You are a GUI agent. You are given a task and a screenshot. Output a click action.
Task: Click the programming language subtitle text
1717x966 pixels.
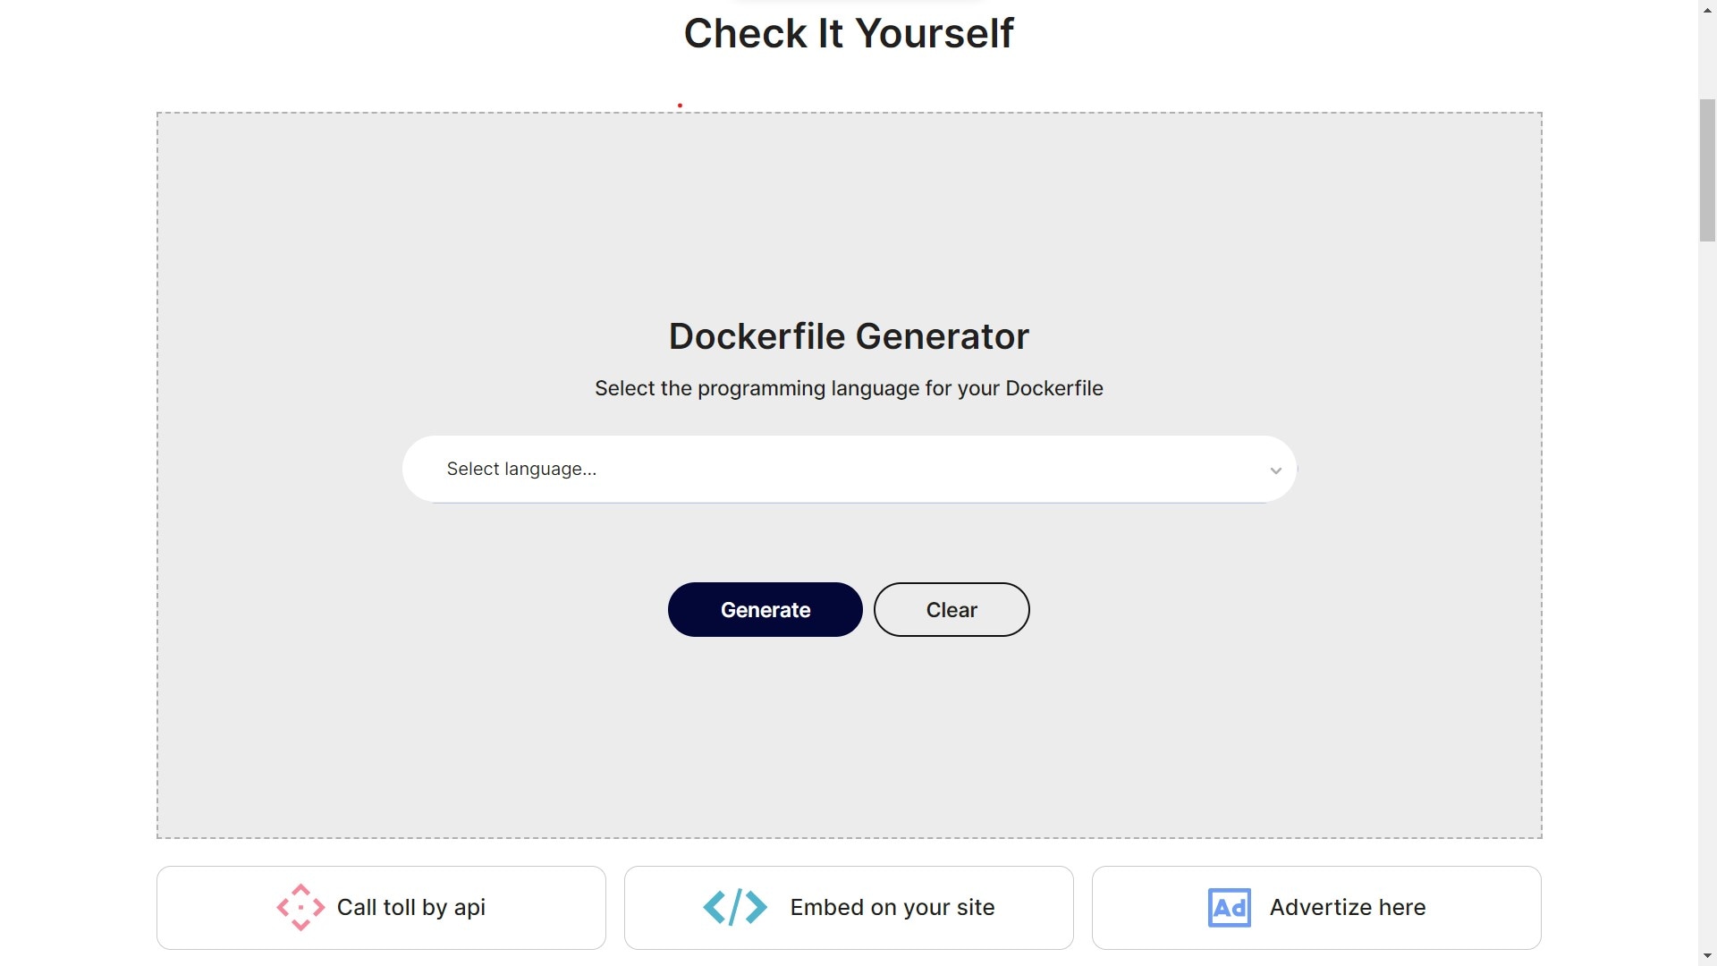[x=849, y=388]
